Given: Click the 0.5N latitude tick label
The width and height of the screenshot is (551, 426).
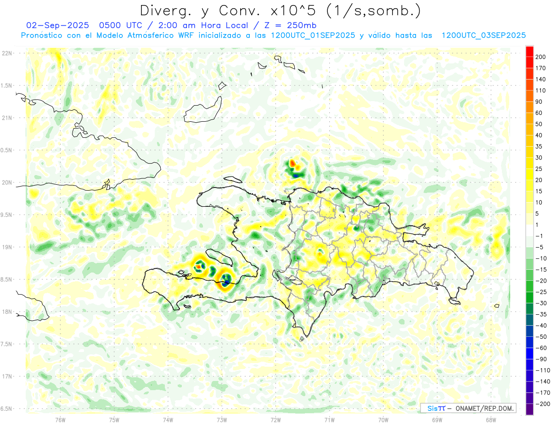Looking at the screenshot, I should [x=6, y=150].
